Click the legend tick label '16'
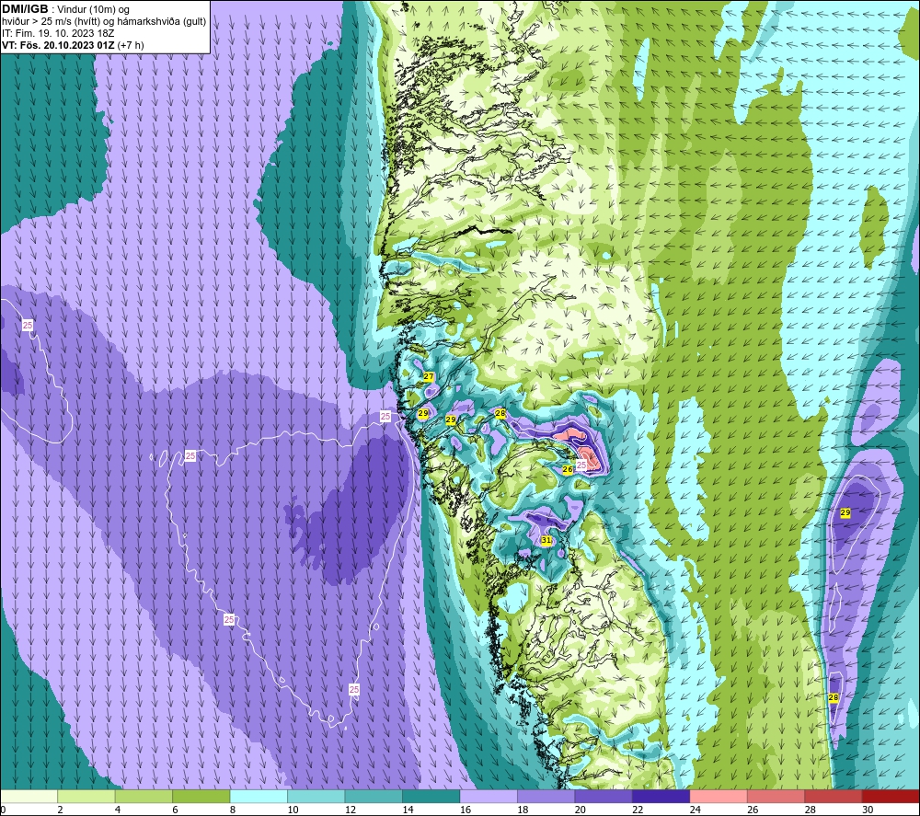This screenshot has width=920, height=816. coord(466,810)
